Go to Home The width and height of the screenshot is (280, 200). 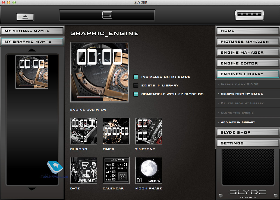[x=248, y=31]
